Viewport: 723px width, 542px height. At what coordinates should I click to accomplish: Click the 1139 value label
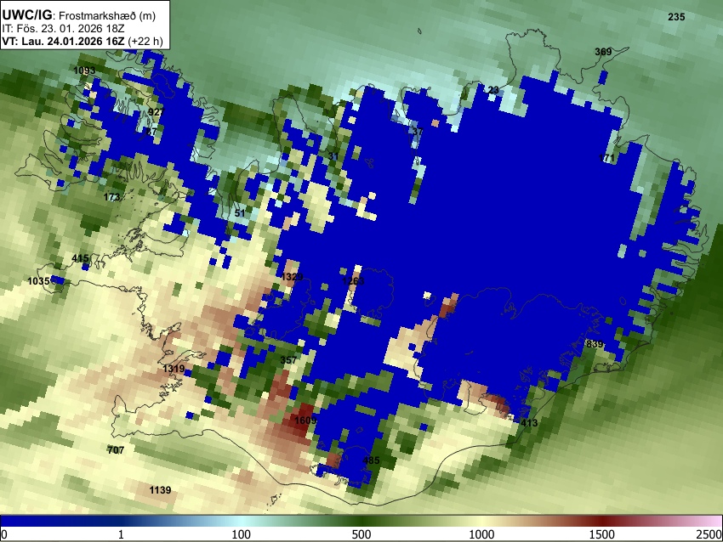tap(160, 490)
